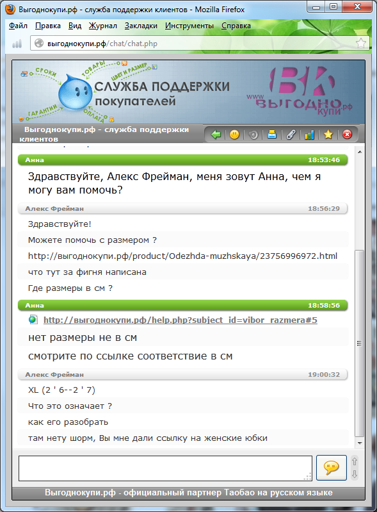Attach a file with paperclip icon
The image size is (377, 512).
pos(291,135)
